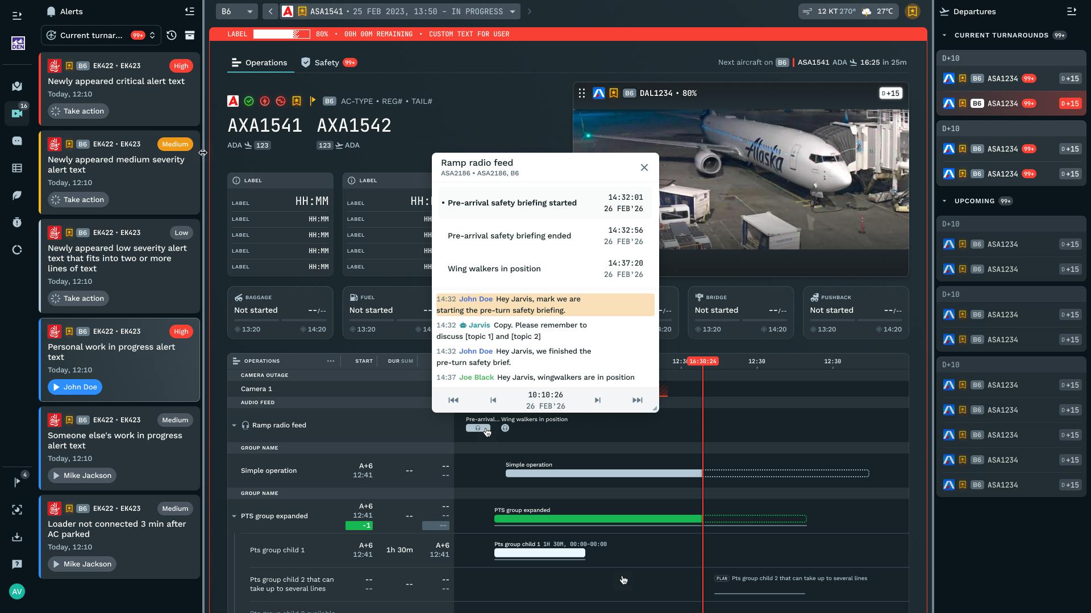Open the wind and temperature weather widget

(849, 11)
